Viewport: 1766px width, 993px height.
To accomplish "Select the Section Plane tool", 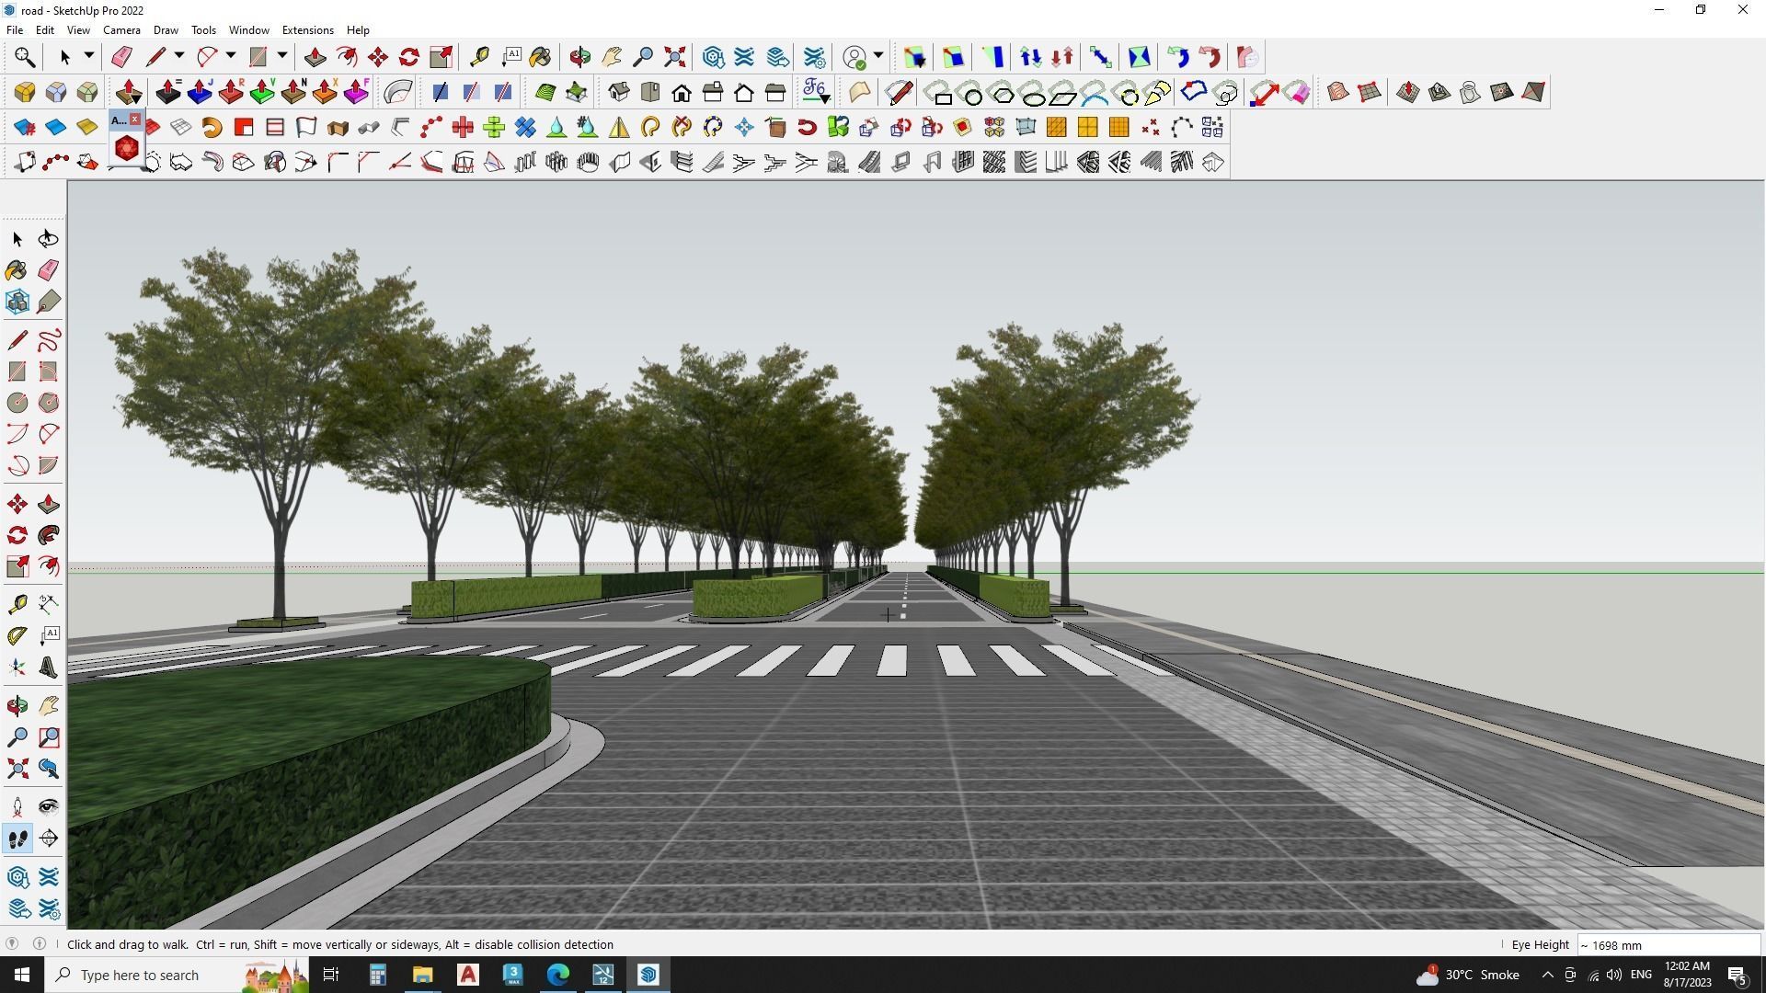I will coord(49,839).
